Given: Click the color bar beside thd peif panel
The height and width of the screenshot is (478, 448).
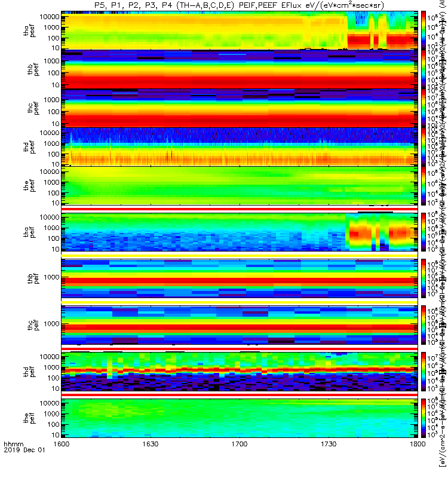Looking at the screenshot, I should (424, 371).
